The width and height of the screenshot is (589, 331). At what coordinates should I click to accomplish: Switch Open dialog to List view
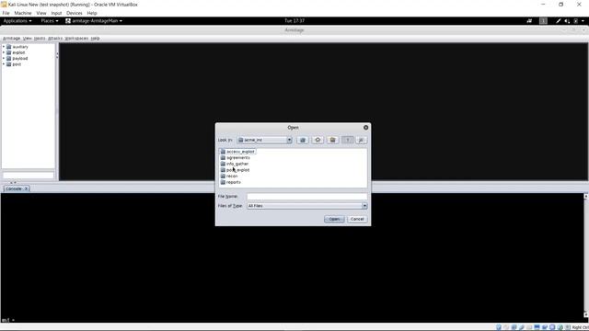click(348, 140)
